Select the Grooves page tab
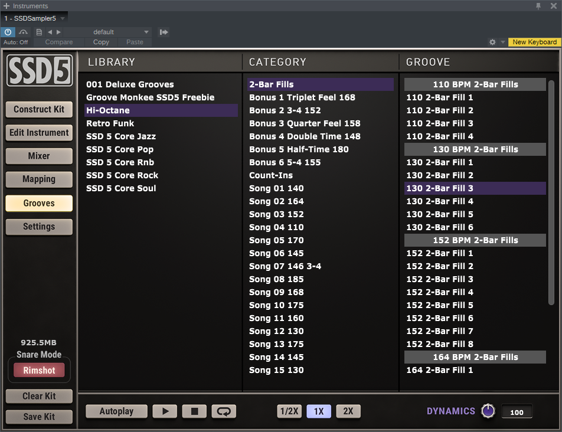Image resolution: width=562 pixels, height=432 pixels. [x=39, y=203]
